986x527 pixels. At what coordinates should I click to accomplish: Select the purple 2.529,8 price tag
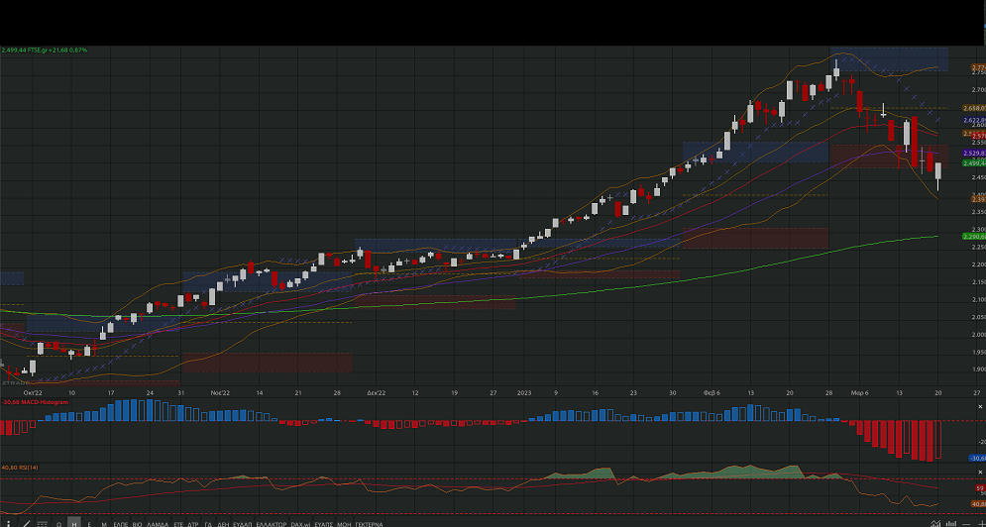(x=974, y=153)
